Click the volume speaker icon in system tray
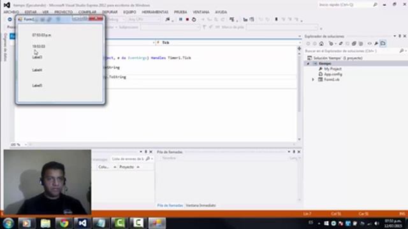408x229 pixels. coord(377,223)
